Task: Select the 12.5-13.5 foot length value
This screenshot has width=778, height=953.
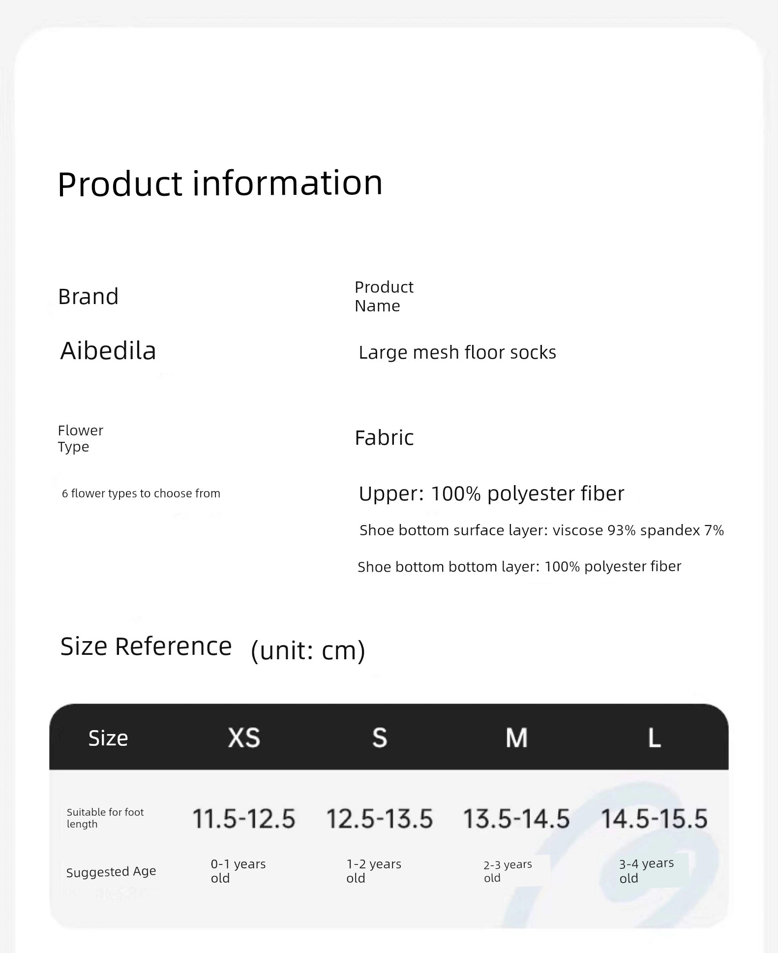Action: (x=380, y=819)
